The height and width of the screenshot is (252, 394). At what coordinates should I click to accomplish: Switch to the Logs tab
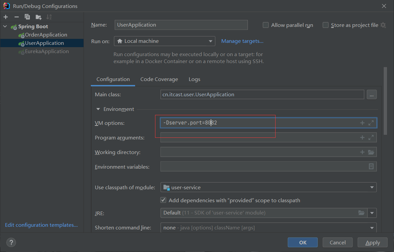[x=194, y=79]
